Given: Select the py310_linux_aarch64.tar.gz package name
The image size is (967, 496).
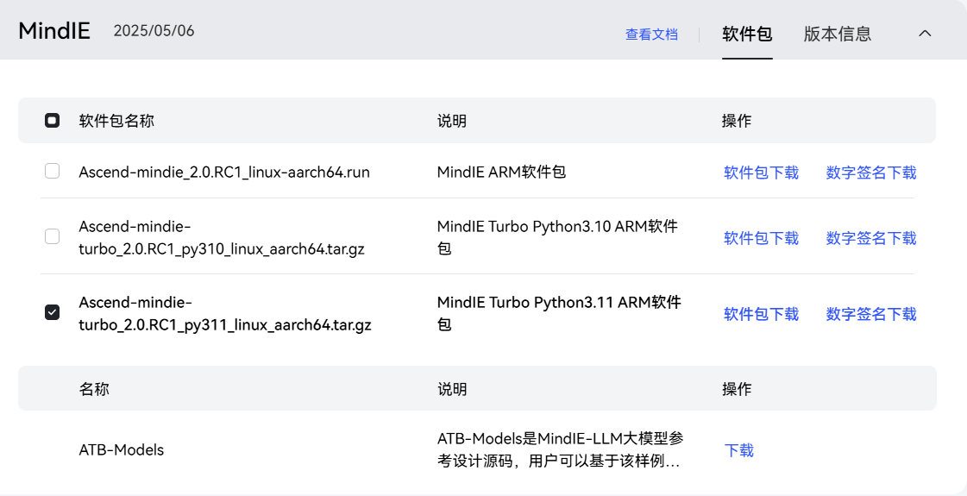Looking at the screenshot, I should pyautogui.click(x=222, y=237).
